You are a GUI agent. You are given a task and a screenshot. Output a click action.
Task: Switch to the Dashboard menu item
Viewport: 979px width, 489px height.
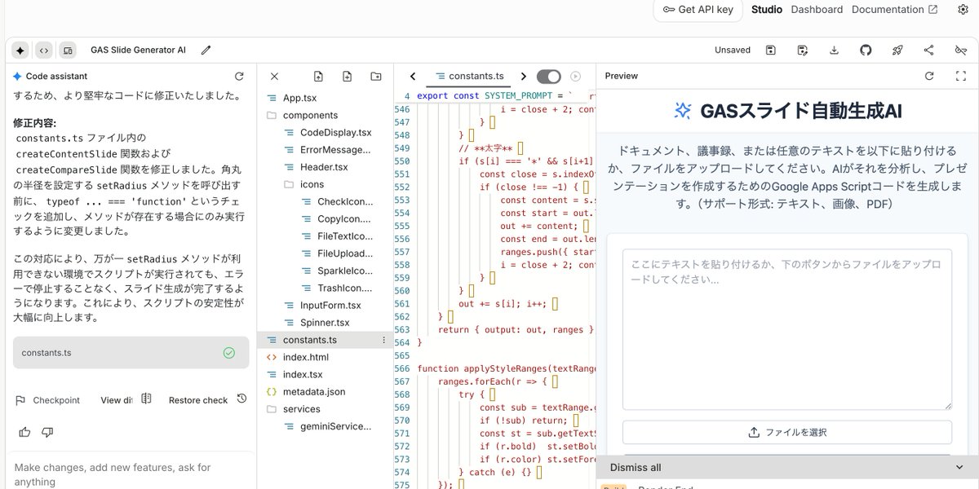[817, 9]
